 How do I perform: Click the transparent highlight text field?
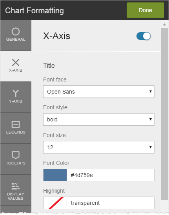click(x=111, y=203)
